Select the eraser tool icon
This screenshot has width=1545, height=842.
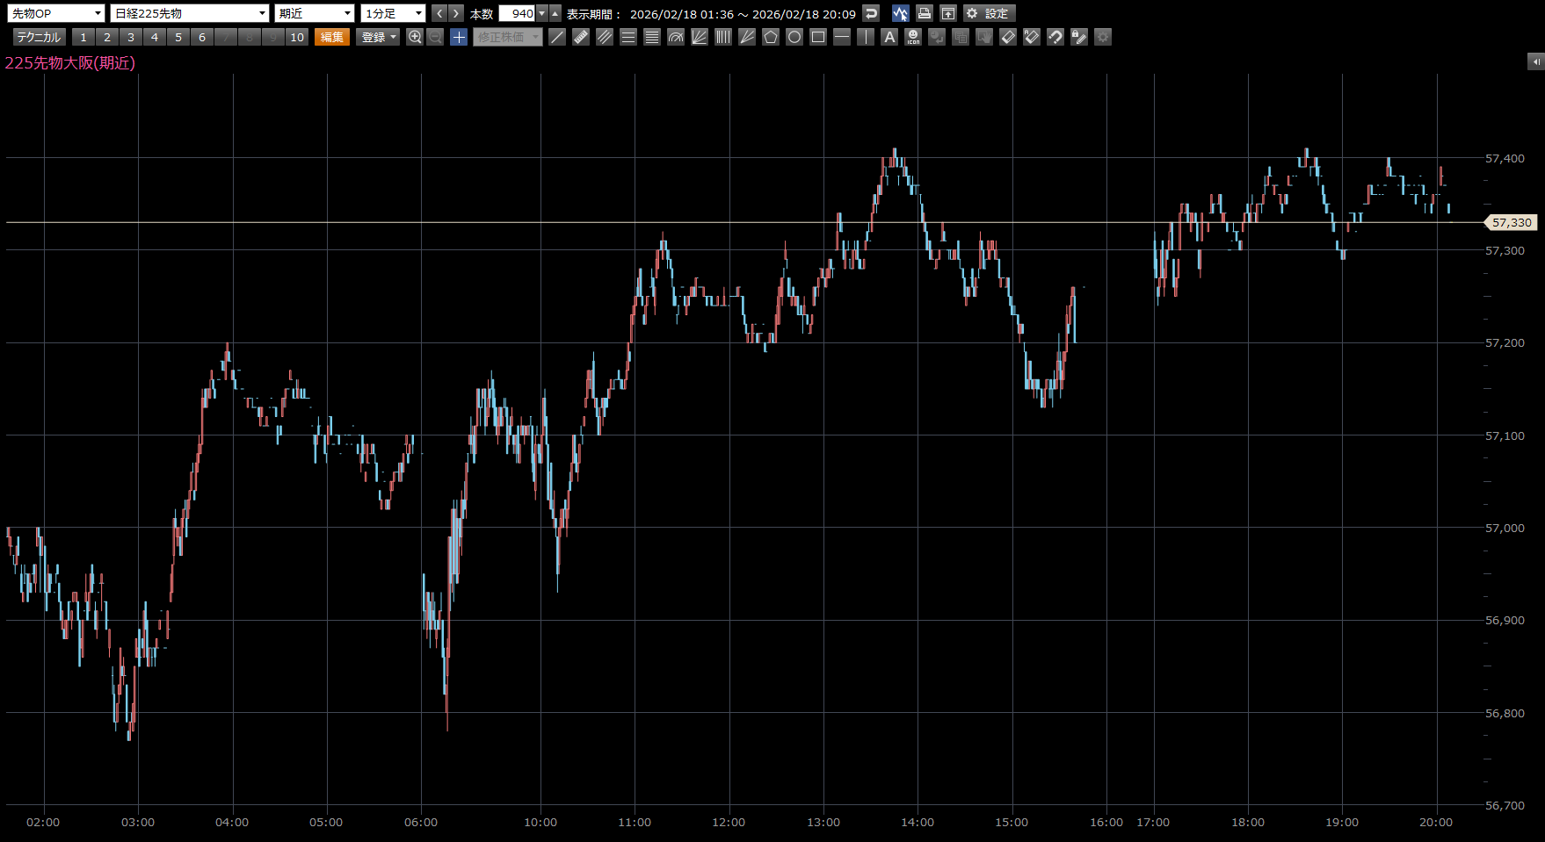(1008, 37)
